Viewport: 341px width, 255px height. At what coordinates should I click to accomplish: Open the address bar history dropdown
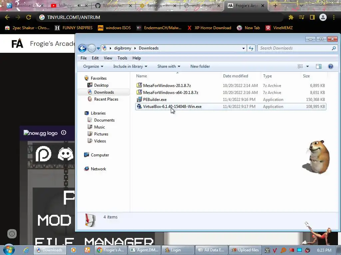click(x=243, y=48)
